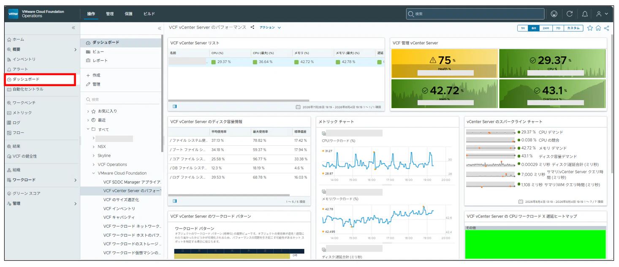
Task: Collapse the main left navigation panel
Action: point(73,27)
